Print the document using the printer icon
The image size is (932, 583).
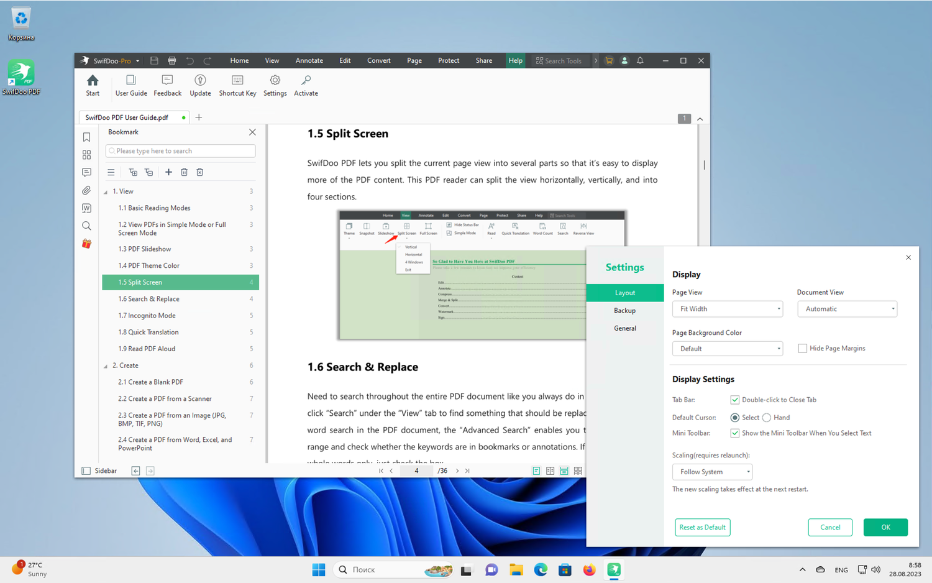tap(172, 60)
